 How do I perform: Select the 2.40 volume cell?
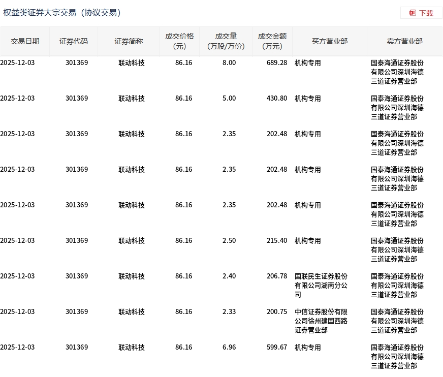pos(229,276)
